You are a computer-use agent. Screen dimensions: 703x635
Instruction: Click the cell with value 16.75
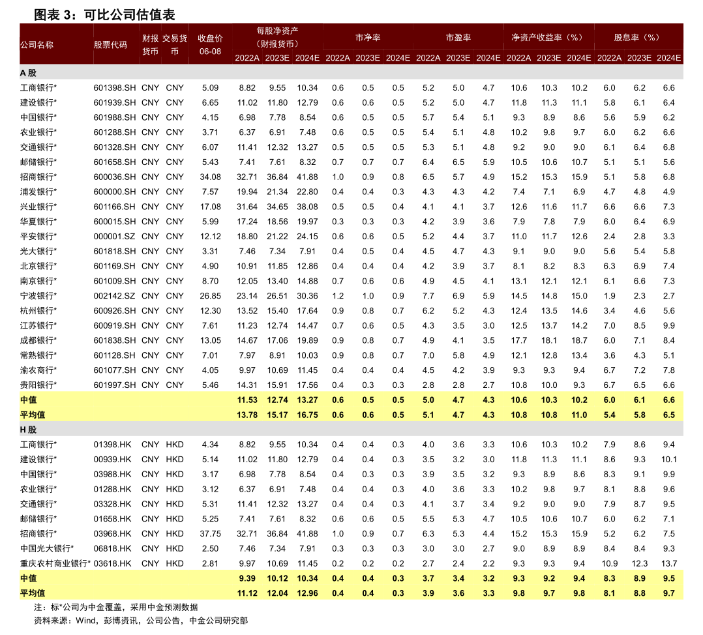[x=307, y=415]
